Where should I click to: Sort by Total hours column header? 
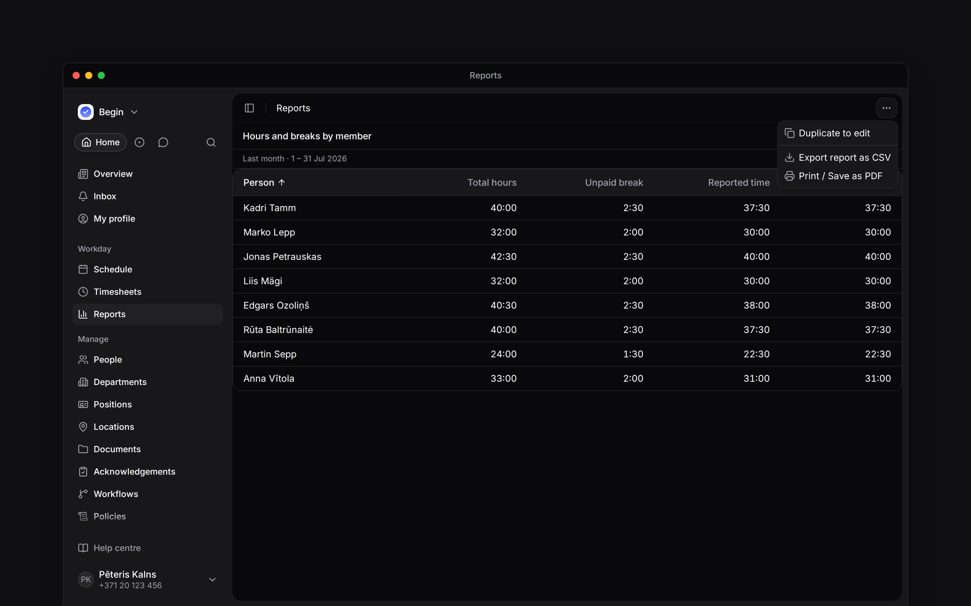492,183
